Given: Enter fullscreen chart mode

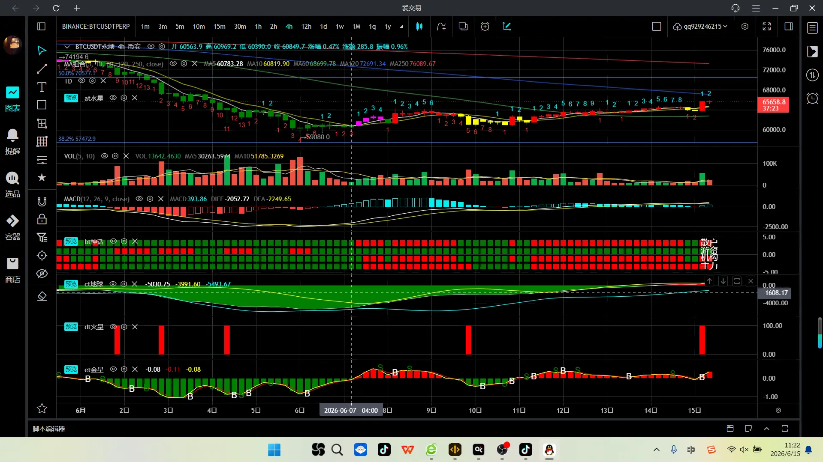Looking at the screenshot, I should point(767,27).
